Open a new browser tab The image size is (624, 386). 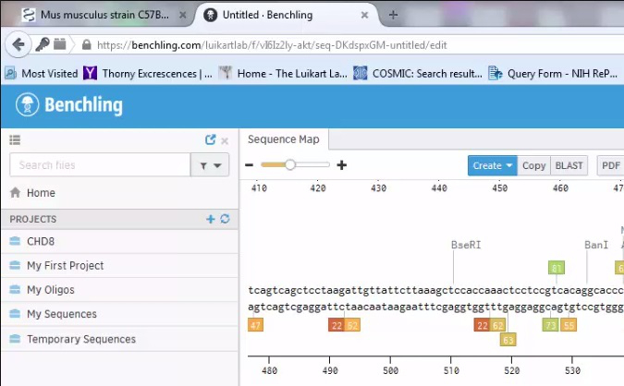(393, 15)
